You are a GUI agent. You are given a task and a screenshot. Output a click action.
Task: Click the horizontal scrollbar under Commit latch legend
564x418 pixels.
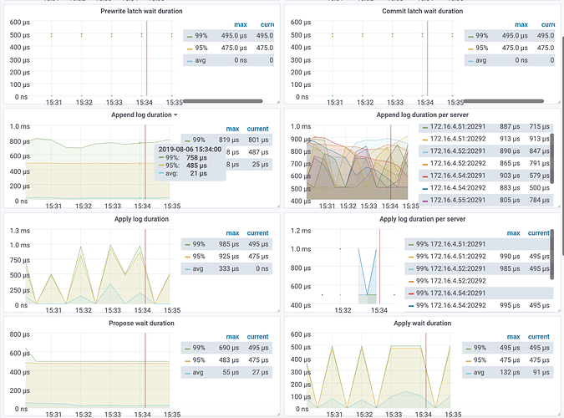(504, 101)
